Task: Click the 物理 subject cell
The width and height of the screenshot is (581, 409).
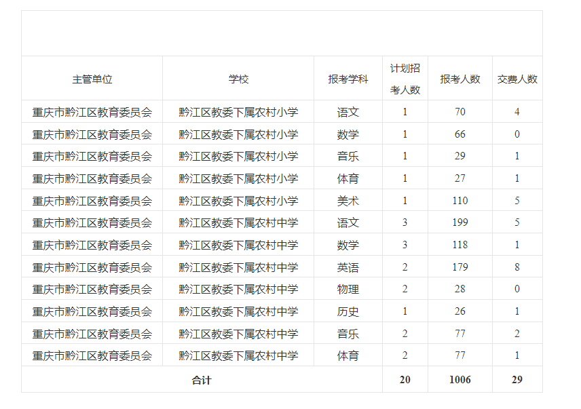Action: (x=348, y=289)
